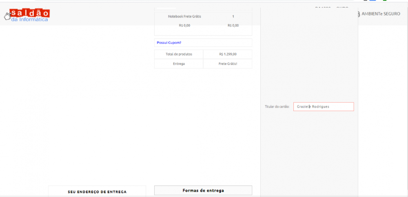Viewport: 408px width, 197px height.
Task: Click the Frete Grátis! delivery value
Action: (228, 64)
